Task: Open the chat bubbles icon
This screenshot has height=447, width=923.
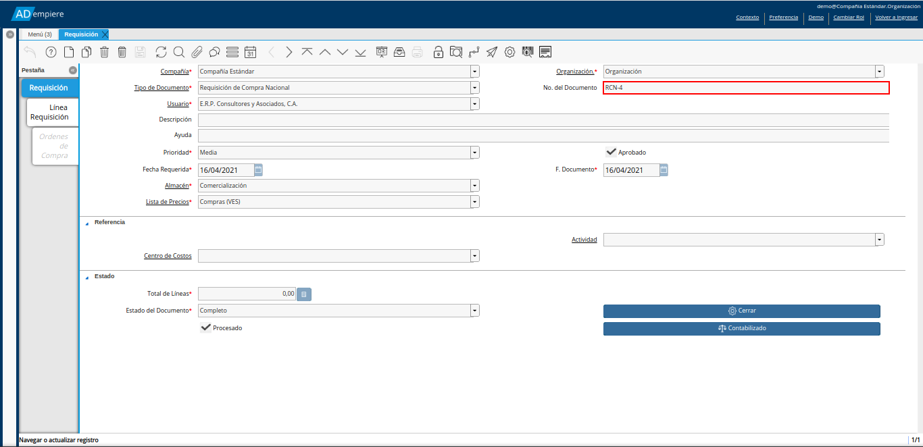Action: [214, 52]
